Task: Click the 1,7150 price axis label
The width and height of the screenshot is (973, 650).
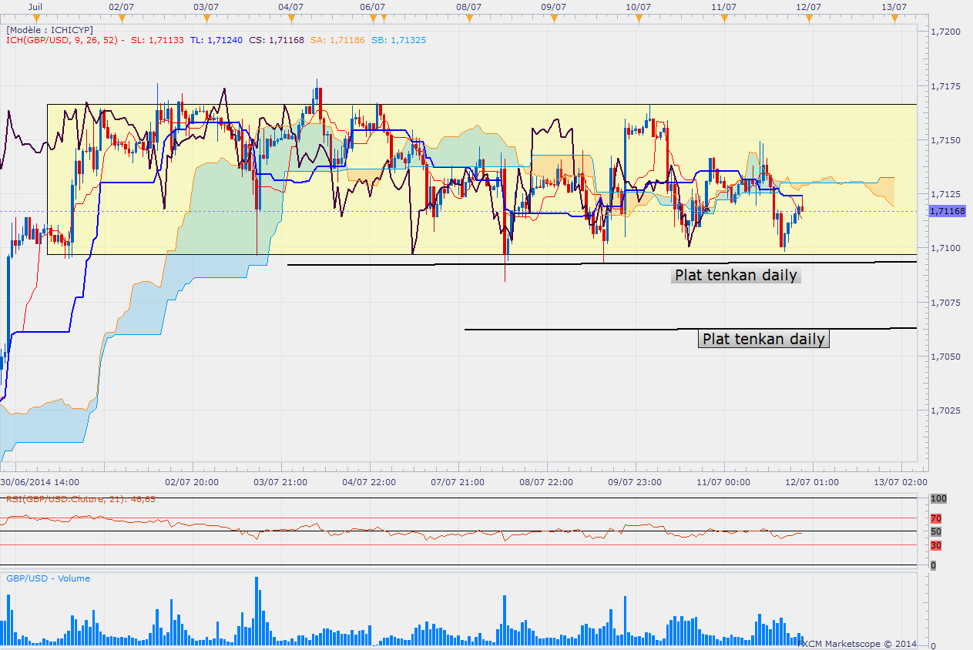Action: coord(944,139)
